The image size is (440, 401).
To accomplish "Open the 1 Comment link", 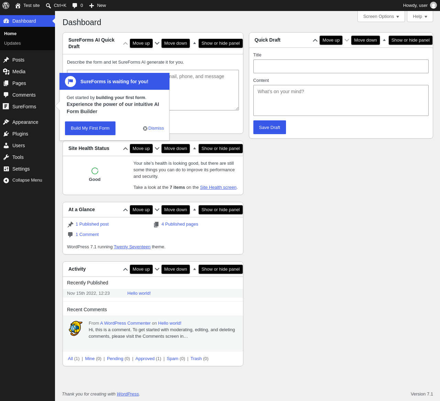I will pyautogui.click(x=87, y=235).
